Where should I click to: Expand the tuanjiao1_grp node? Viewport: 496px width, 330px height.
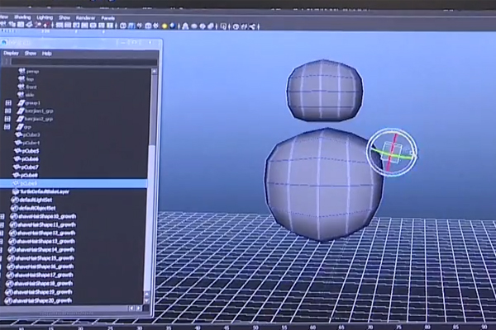point(8,111)
